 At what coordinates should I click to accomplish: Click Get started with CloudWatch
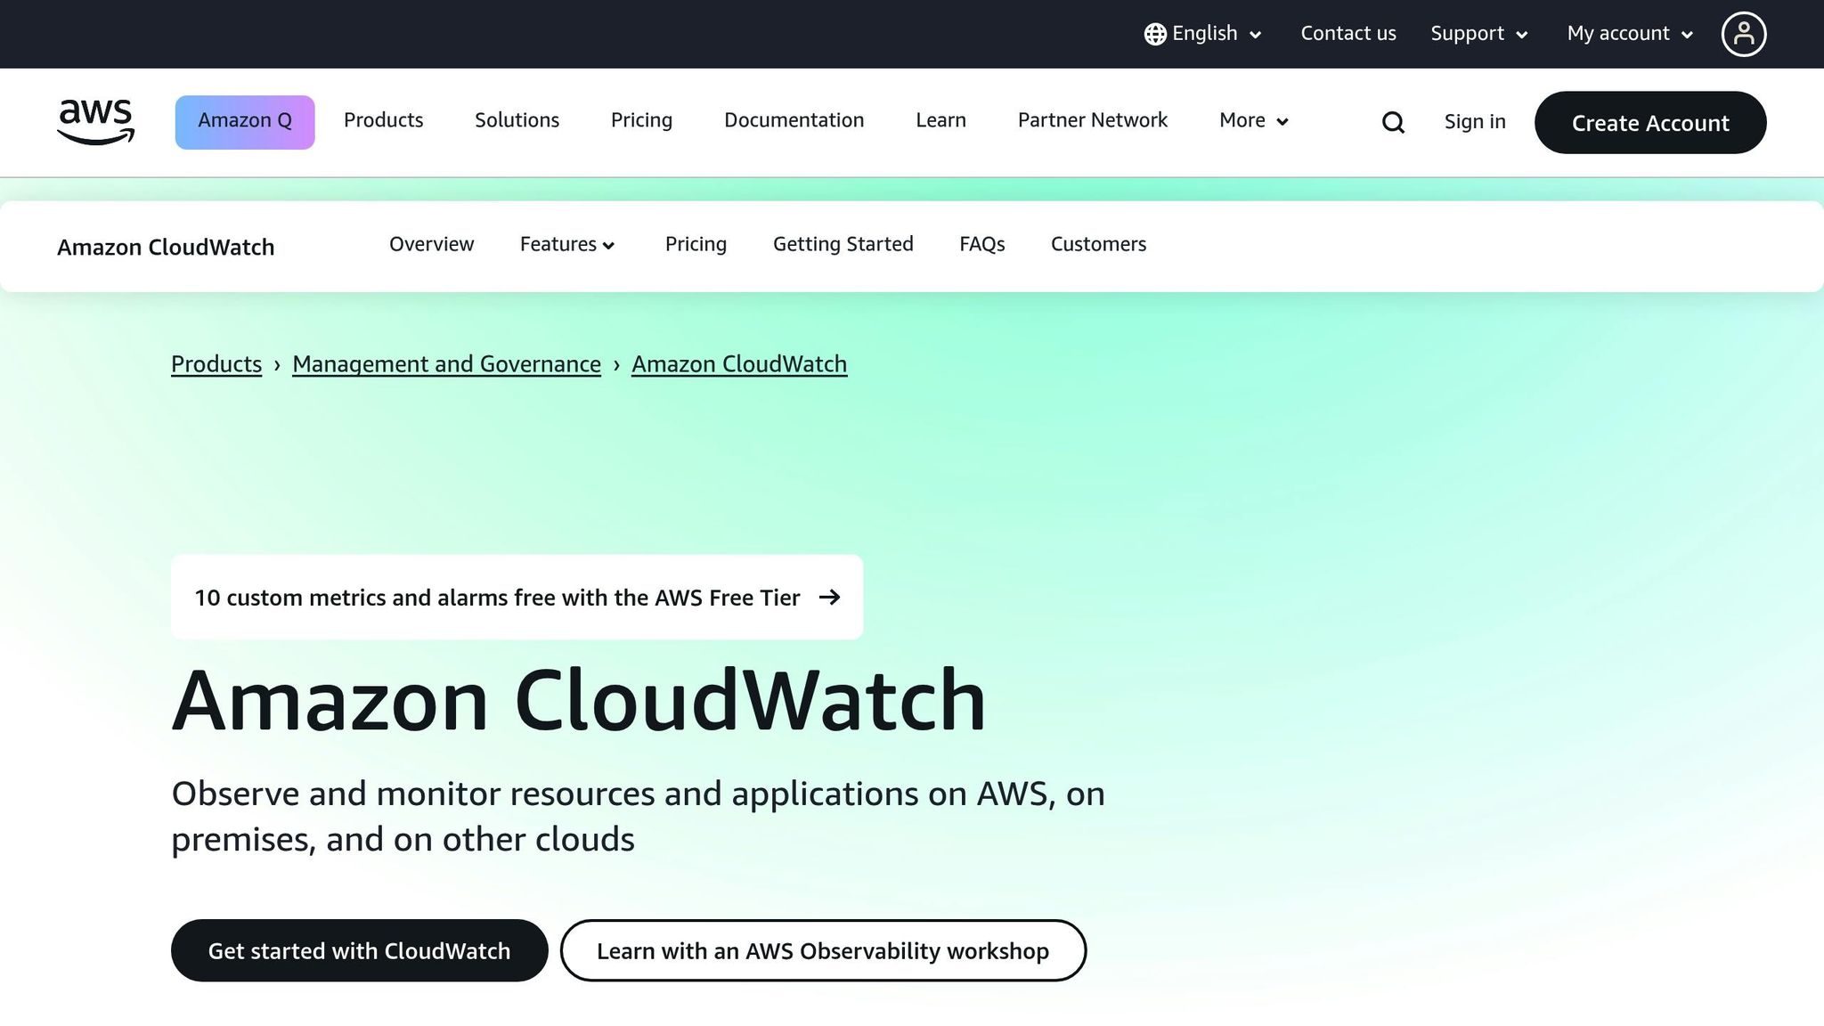click(359, 950)
